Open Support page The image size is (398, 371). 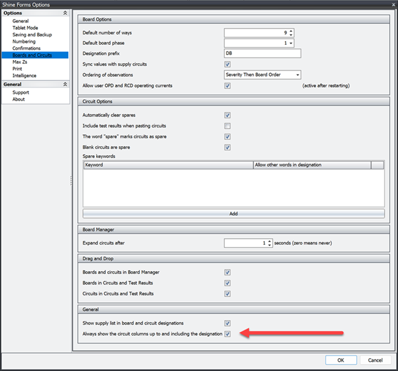tap(21, 93)
